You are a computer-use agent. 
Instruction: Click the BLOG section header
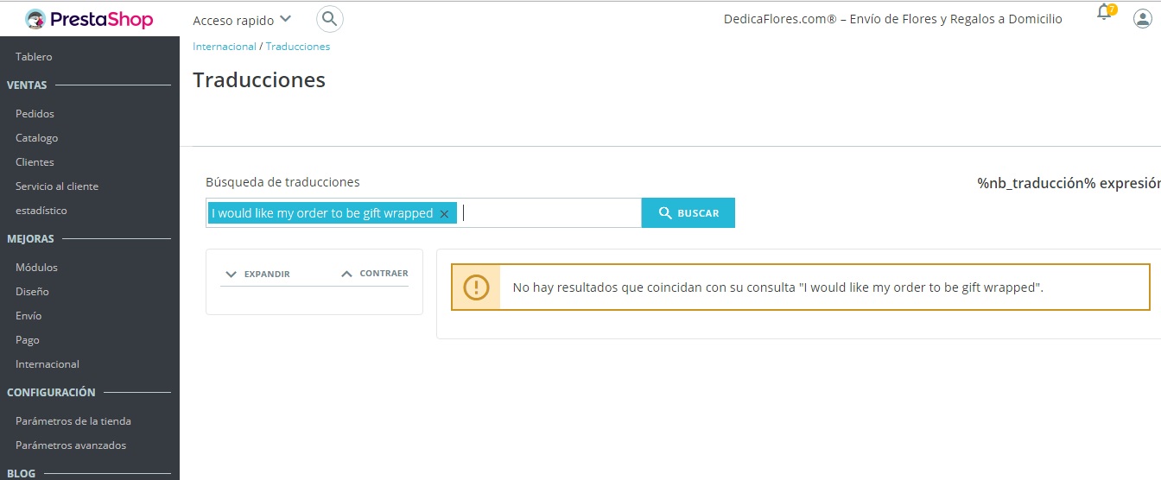point(21,474)
